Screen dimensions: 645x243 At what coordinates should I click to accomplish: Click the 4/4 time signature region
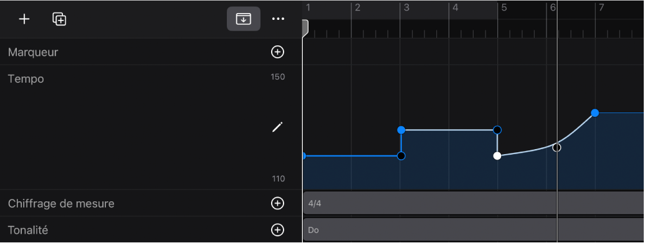(474, 203)
